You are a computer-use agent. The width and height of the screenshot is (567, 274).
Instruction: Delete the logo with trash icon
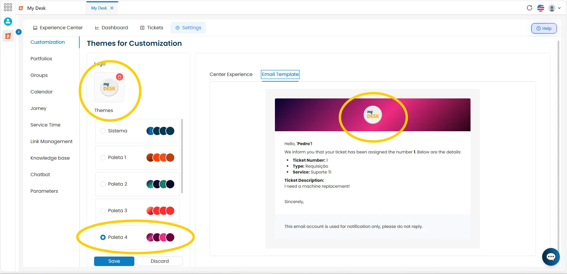pyautogui.click(x=120, y=77)
